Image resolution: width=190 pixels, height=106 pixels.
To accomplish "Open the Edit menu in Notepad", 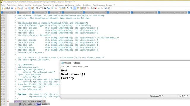I will tap(67, 67).
